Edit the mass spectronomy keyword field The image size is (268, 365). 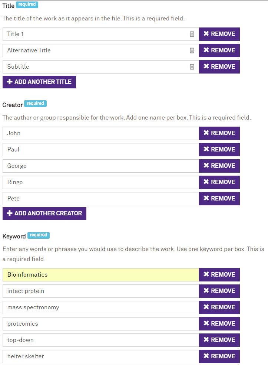(101, 307)
